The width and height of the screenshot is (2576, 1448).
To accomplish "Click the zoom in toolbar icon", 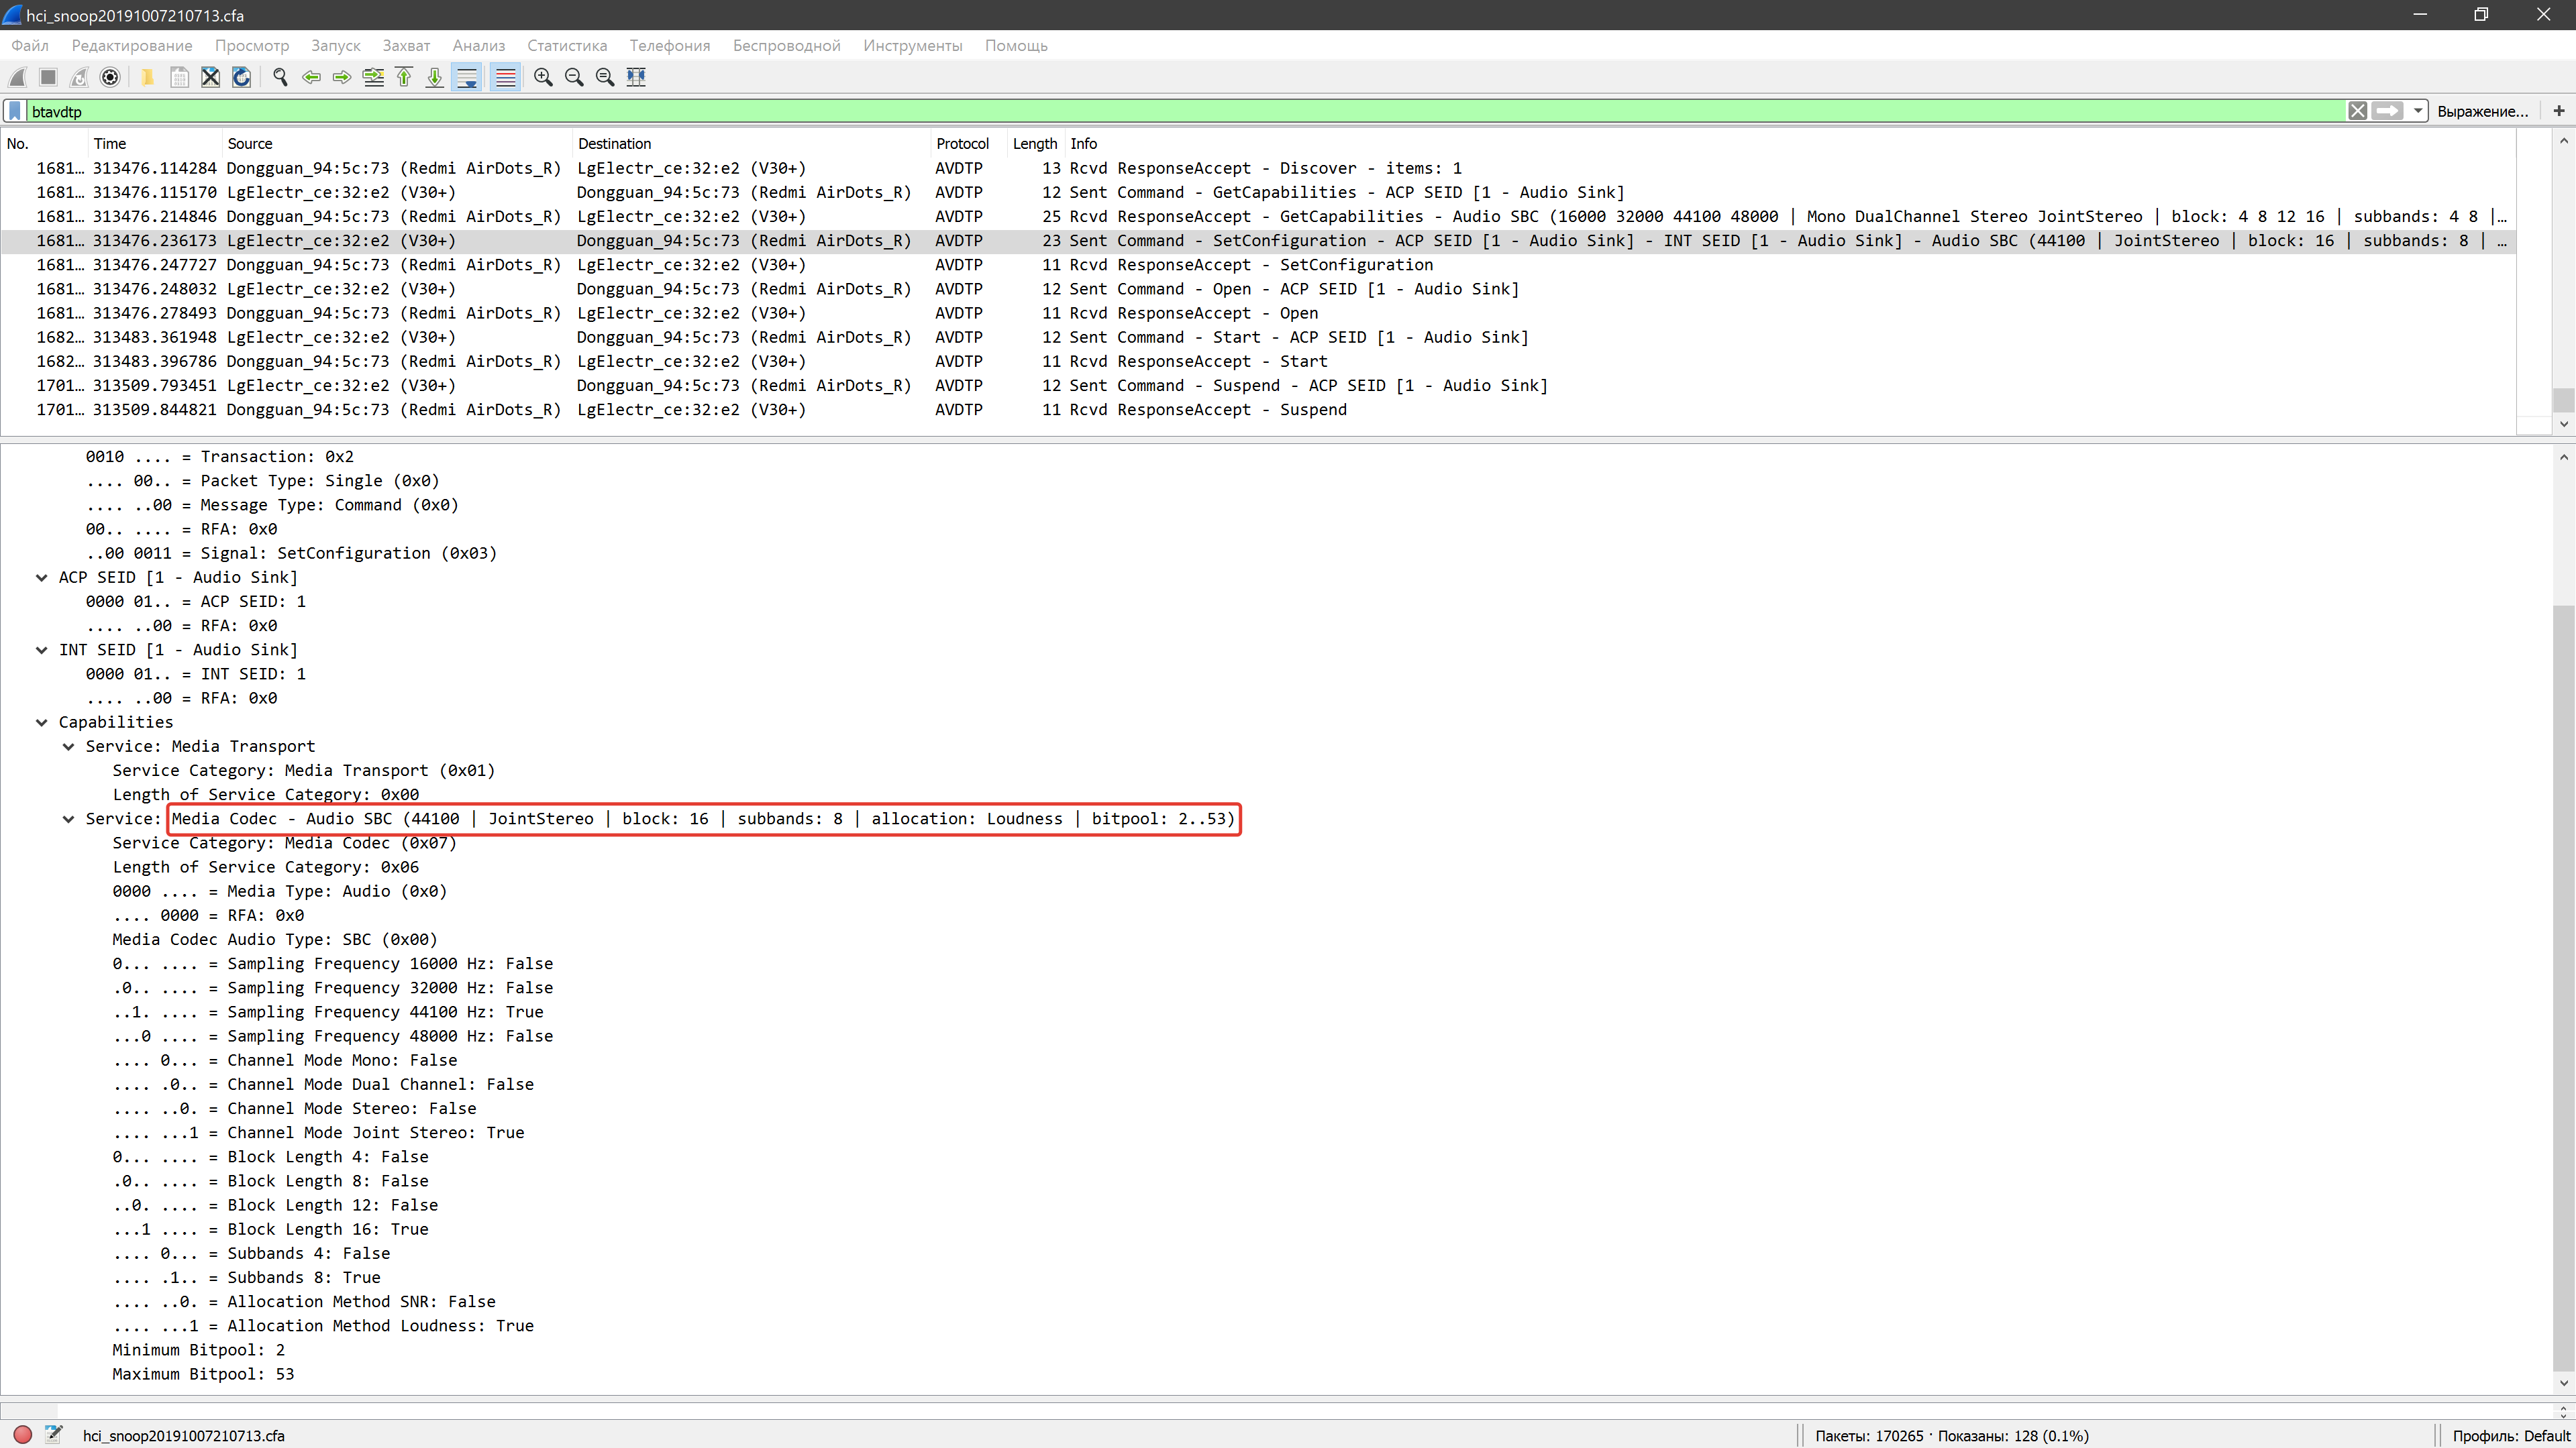I will (x=543, y=77).
